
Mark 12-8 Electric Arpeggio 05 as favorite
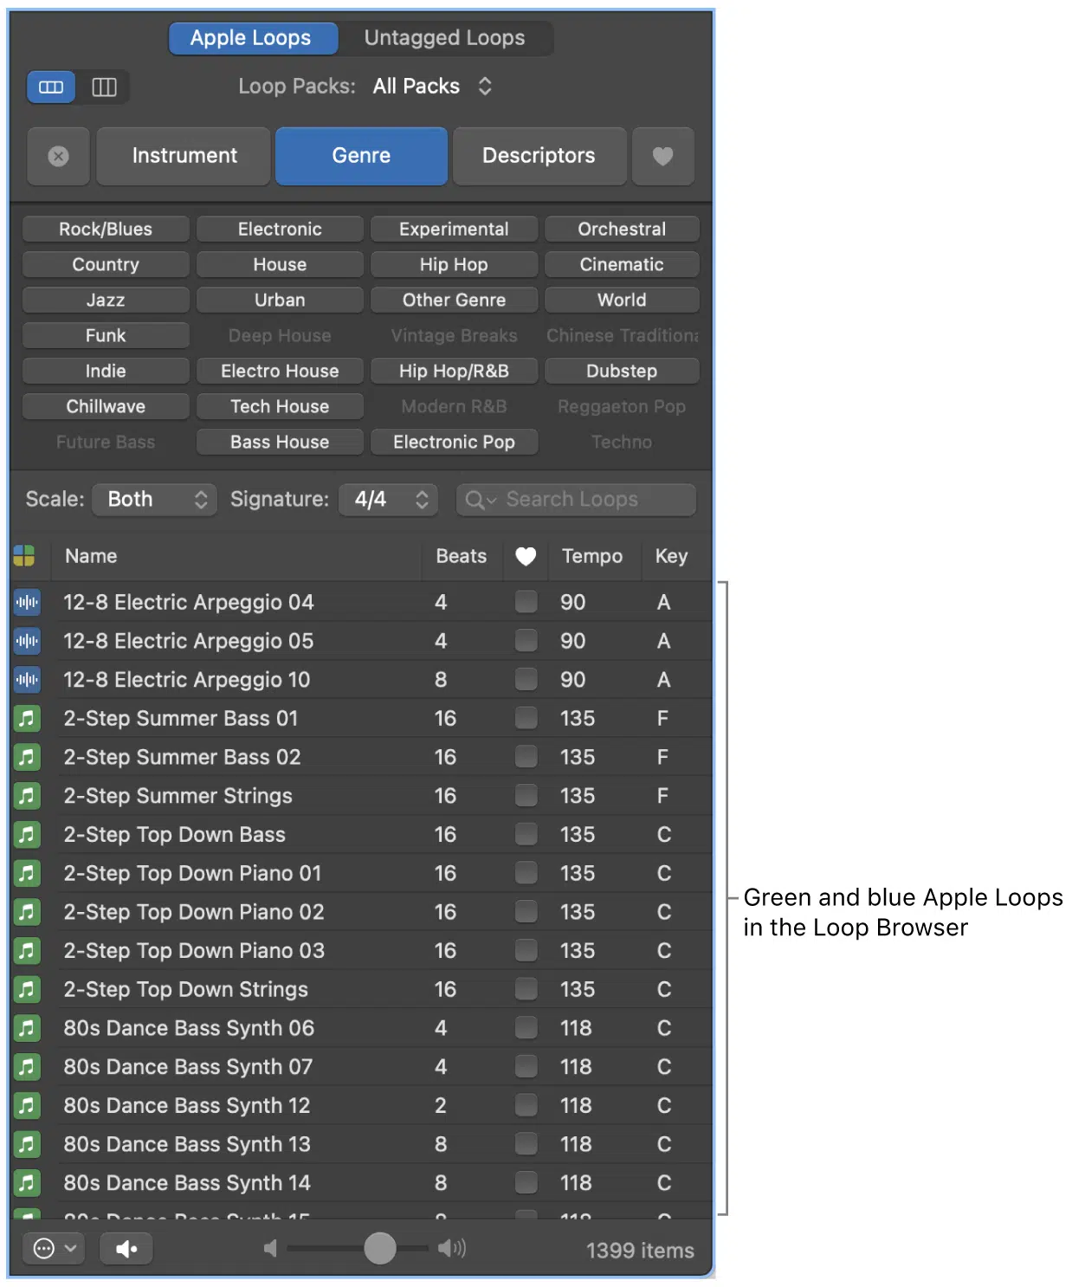point(526,641)
